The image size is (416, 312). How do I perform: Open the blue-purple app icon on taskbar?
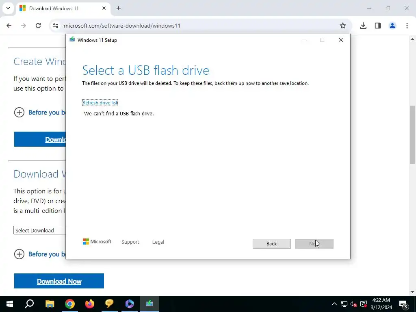[130, 304]
